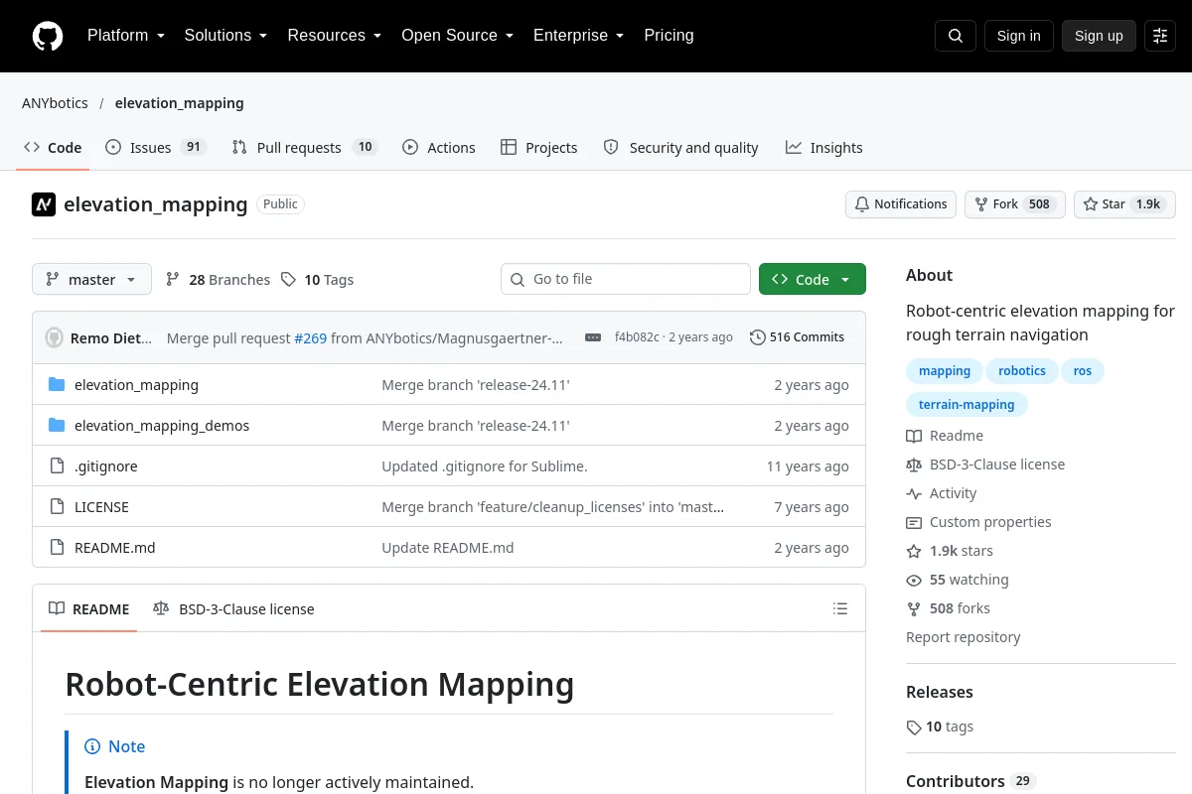Open the master branch selector dropdown
This screenshot has height=794, width=1192.
(x=91, y=280)
